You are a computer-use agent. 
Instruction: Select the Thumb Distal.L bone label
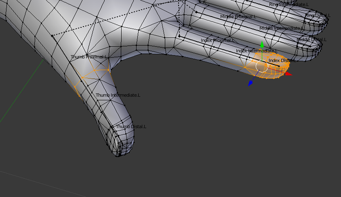pos(131,126)
